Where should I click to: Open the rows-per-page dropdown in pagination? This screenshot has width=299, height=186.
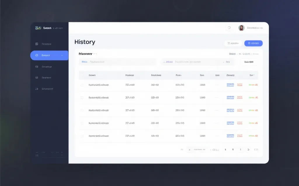click(214, 150)
